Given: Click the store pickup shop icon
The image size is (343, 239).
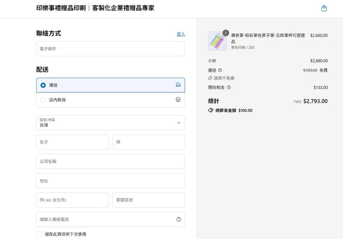Looking at the screenshot, I should tap(178, 100).
